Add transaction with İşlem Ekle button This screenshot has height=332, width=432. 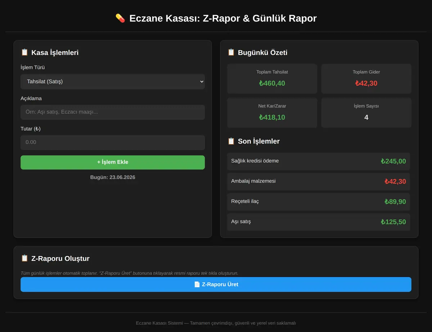(113, 162)
